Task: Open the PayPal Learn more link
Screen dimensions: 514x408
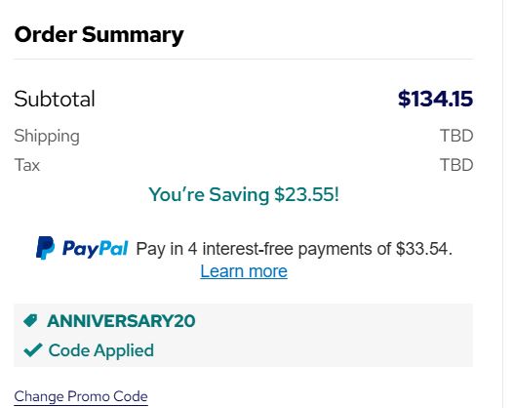Action: [244, 271]
